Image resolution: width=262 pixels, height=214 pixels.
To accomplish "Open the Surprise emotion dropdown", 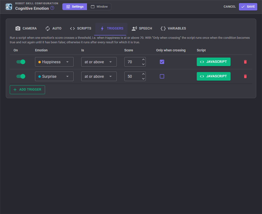I will coord(54,76).
